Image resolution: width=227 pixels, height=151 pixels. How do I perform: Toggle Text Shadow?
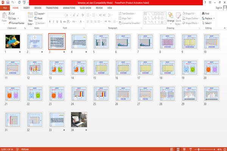pyautogui.click(x=61, y=22)
